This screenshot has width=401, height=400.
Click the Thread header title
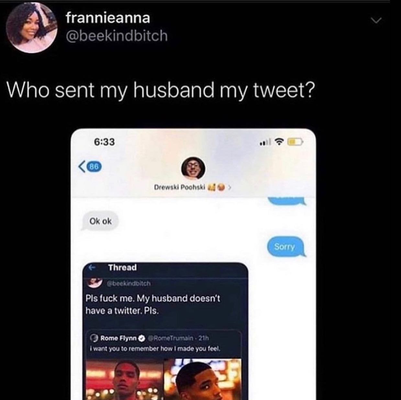[x=123, y=268]
